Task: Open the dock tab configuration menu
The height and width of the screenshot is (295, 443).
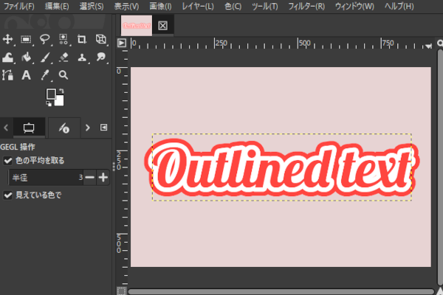Action: pyautogui.click(x=103, y=127)
